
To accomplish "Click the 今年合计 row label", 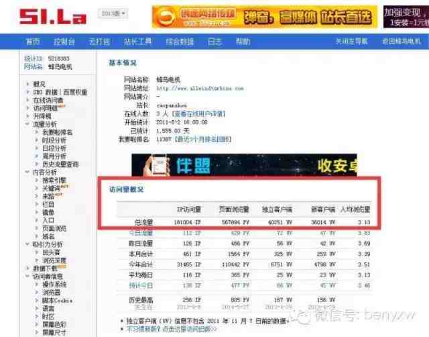I will (x=141, y=264).
